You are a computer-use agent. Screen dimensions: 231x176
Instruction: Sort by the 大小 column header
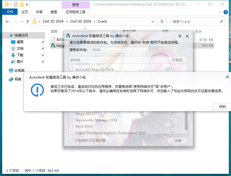(x=198, y=31)
